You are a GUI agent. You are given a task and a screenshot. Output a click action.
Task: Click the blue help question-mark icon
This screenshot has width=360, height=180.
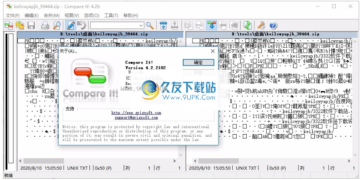click(x=273, y=26)
